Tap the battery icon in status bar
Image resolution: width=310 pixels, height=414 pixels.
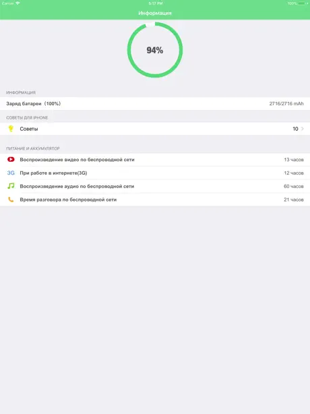[303, 3]
